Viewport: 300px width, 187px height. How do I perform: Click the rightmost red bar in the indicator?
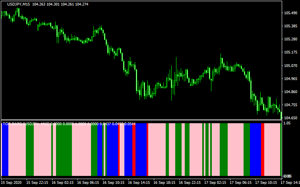263,149
